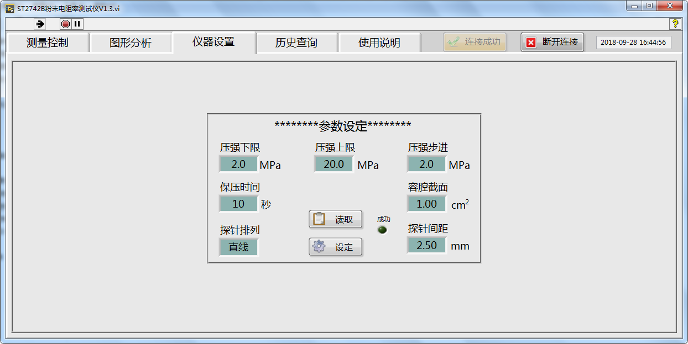Click the 压强下限 value field 2.0
The width and height of the screenshot is (688, 344).
(238, 164)
